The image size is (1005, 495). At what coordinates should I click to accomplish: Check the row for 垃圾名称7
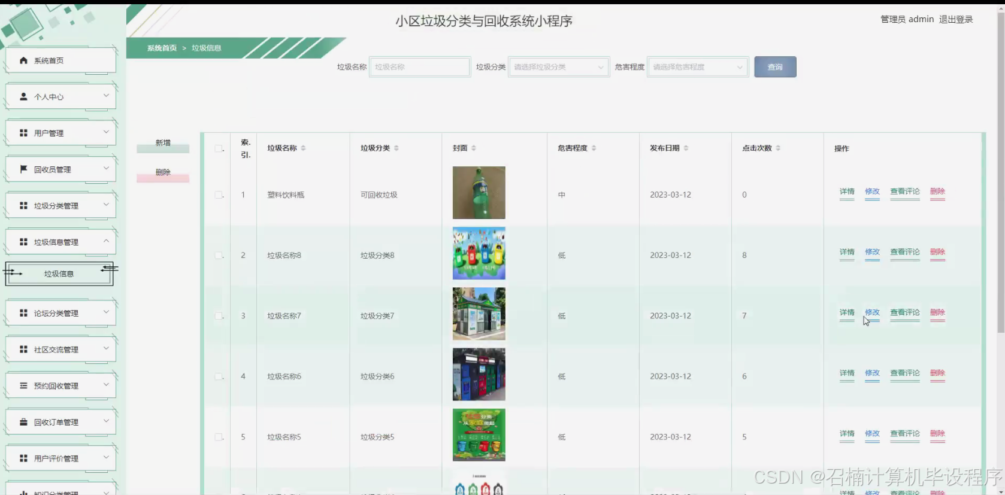tap(219, 315)
